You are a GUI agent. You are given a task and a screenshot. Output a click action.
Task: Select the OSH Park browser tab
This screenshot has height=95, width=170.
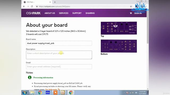(37, 2)
